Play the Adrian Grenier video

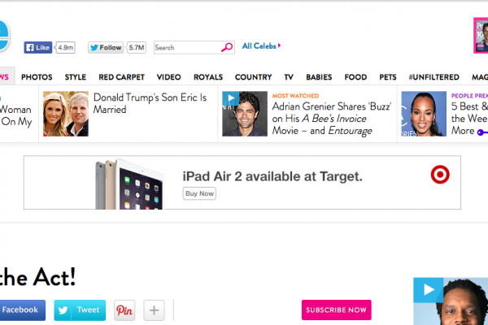point(245,114)
